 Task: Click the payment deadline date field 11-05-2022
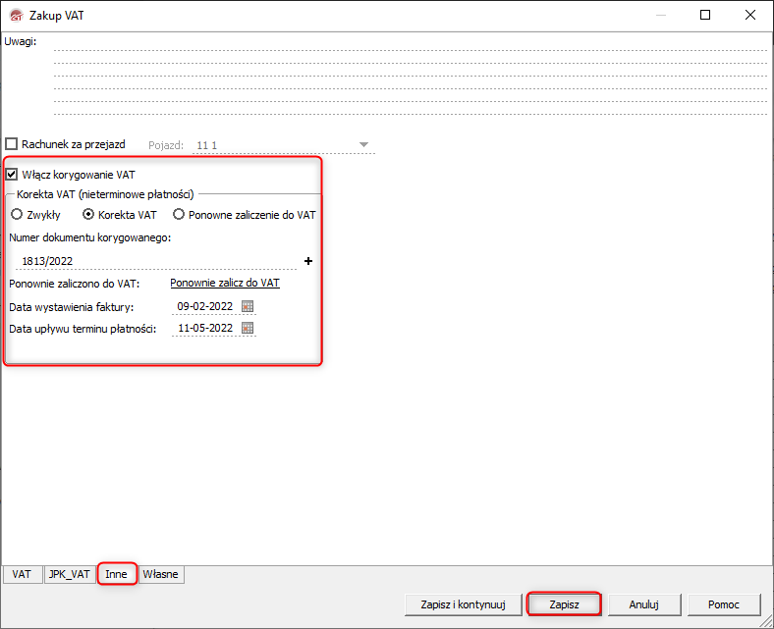pos(205,328)
